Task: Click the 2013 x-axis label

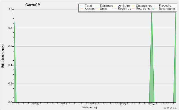Action: pyautogui.click(x=123, y=104)
